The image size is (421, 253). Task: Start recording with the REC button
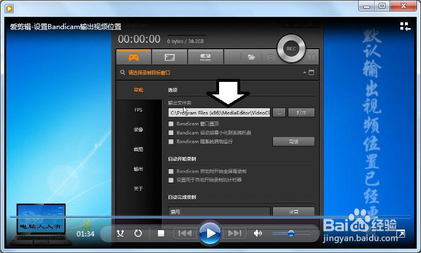[291, 49]
